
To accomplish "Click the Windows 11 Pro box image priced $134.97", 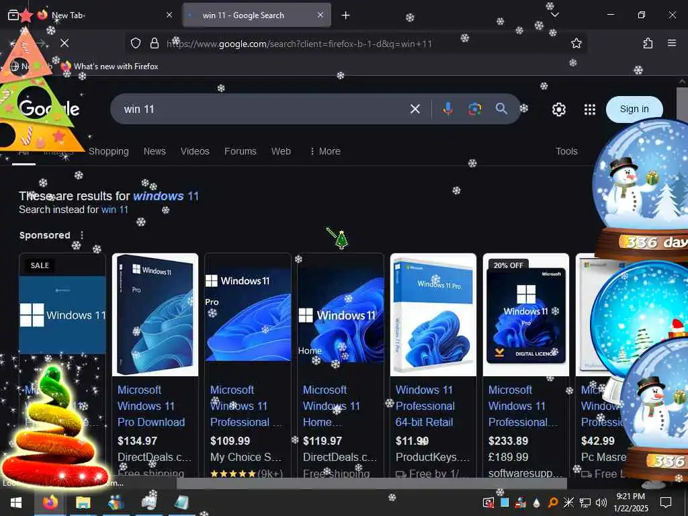I will pyautogui.click(x=155, y=314).
